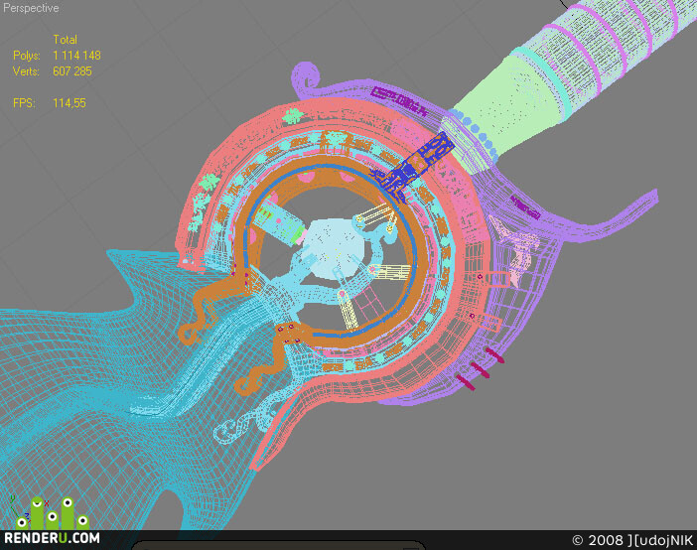Screen dimensions: 697x550
Task: Click the Total statistics header
Action: [65, 39]
